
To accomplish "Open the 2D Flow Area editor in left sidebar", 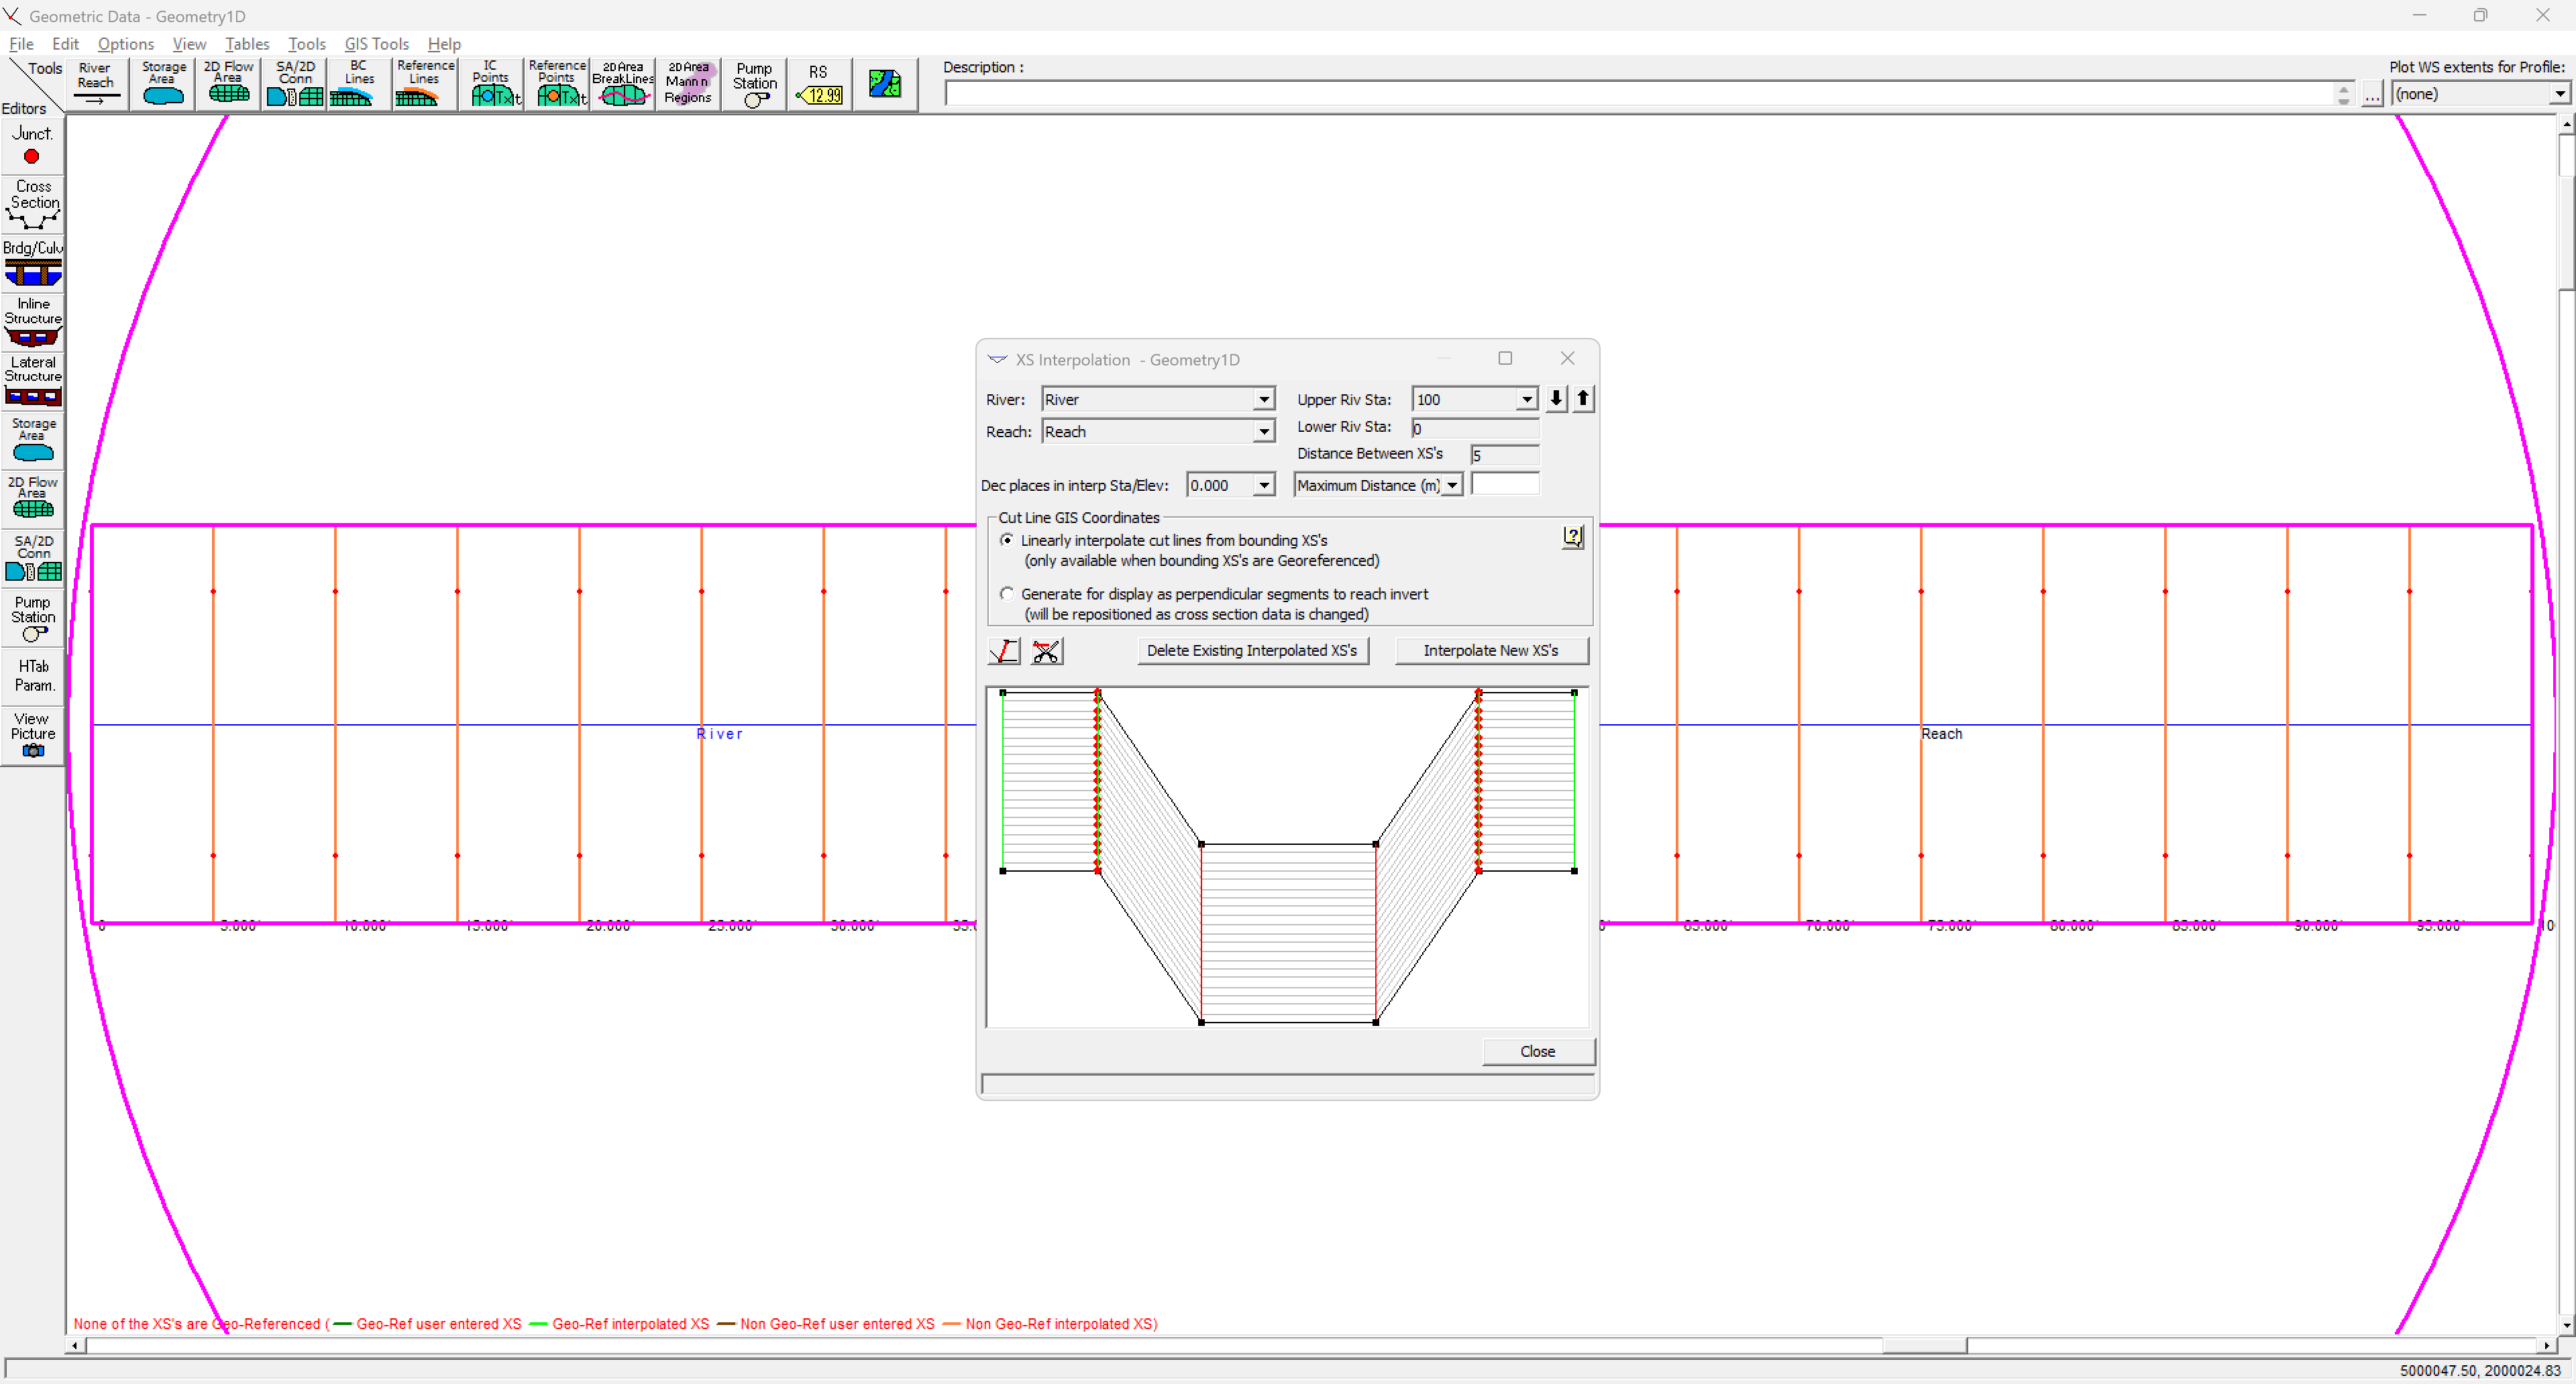I will coord(33,499).
